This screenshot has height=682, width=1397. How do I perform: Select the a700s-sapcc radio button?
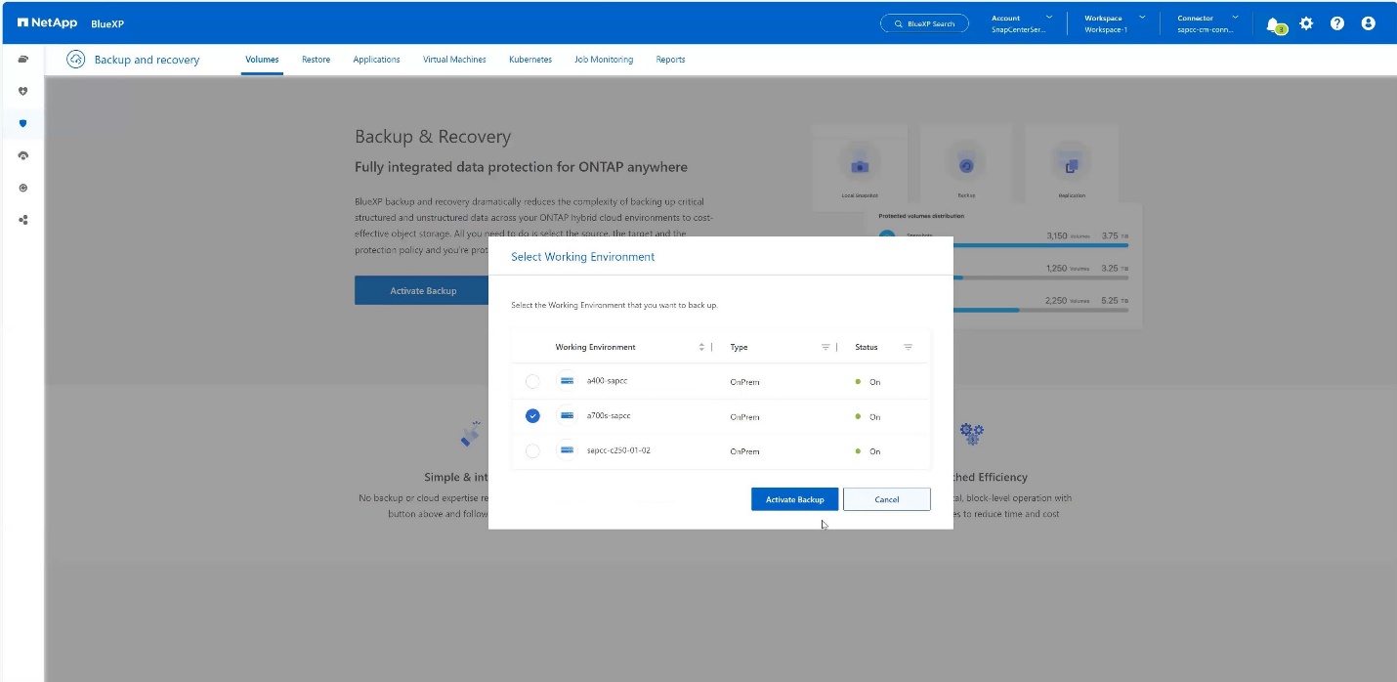[x=532, y=416]
